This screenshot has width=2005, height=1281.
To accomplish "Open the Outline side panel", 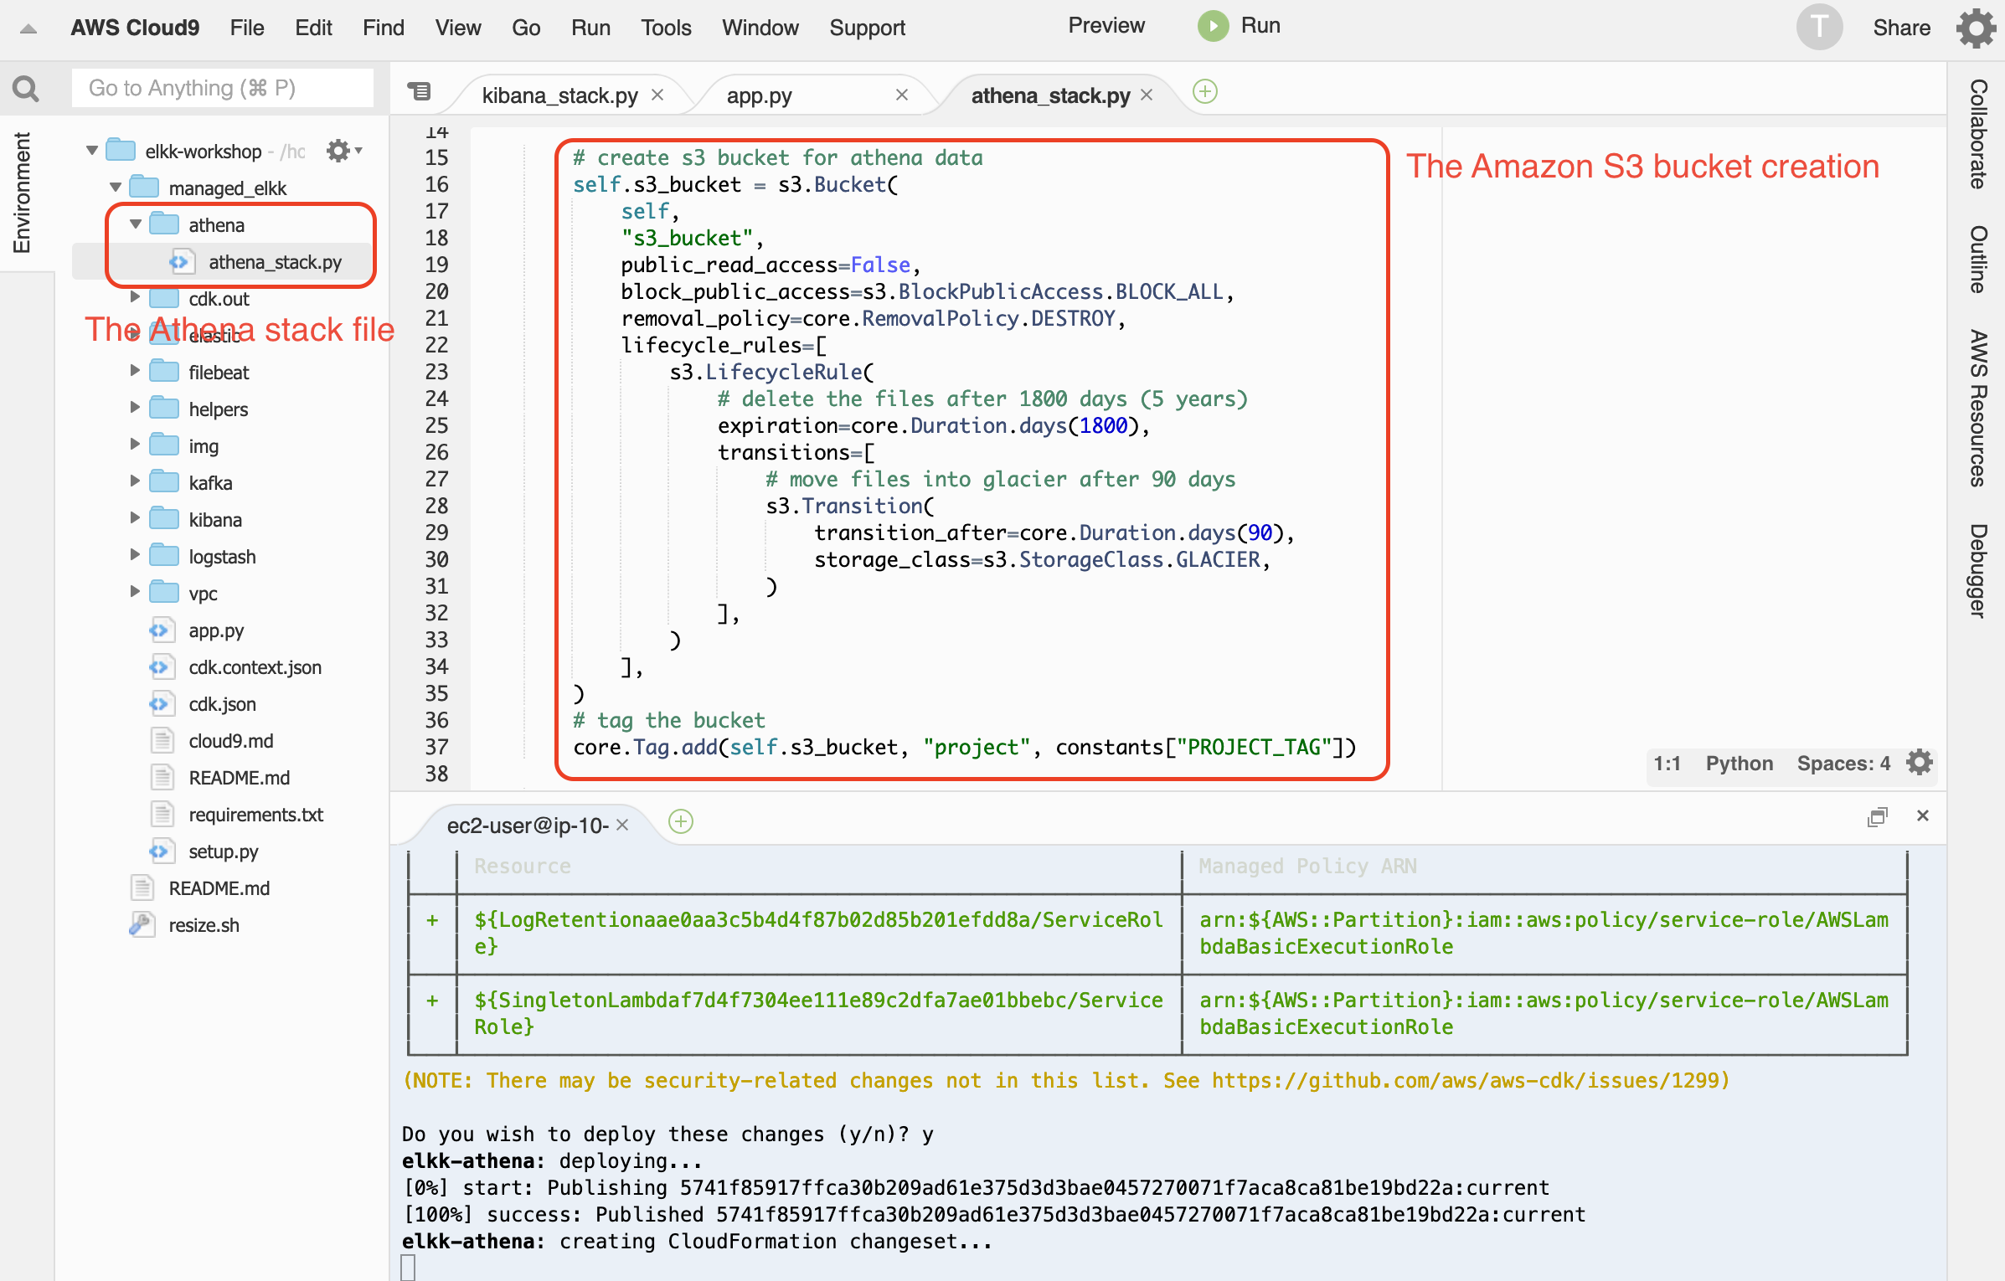I will [x=1977, y=259].
